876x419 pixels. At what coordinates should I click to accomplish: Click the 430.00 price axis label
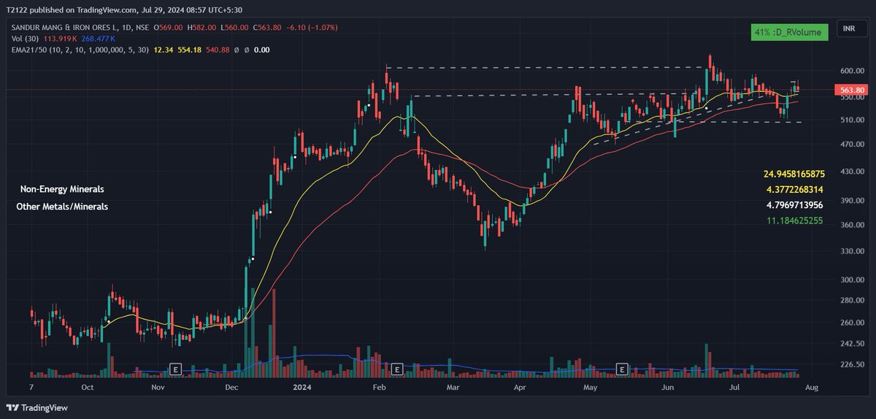click(852, 172)
